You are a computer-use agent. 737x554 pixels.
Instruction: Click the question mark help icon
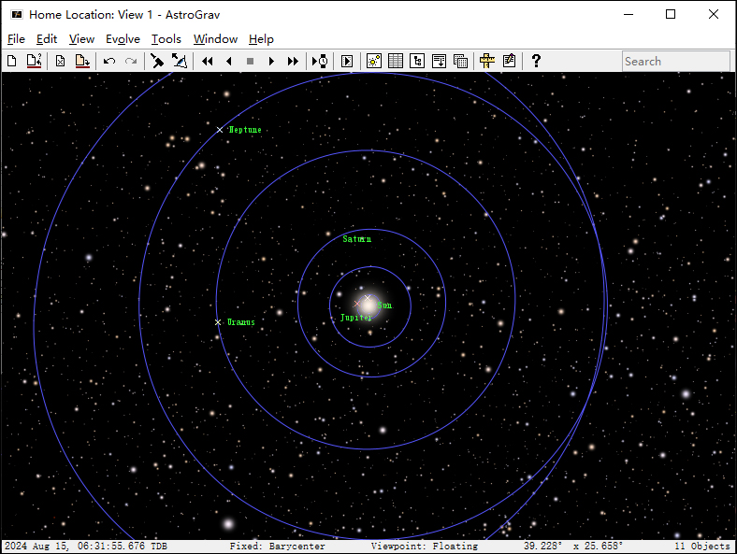pyautogui.click(x=536, y=61)
